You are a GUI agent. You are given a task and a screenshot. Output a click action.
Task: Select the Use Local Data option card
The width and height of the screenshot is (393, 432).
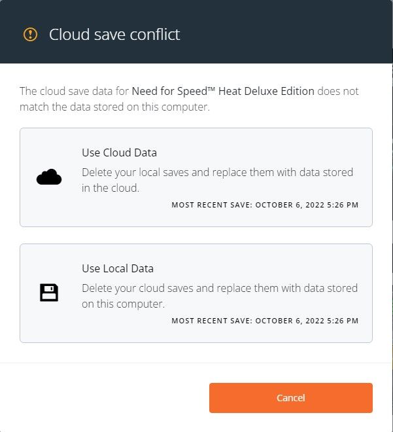point(196,293)
